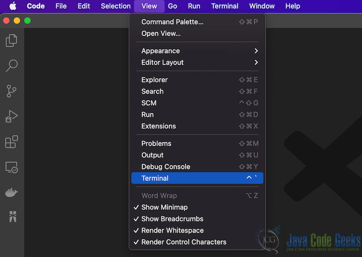Image resolution: width=362 pixels, height=257 pixels.
Task: Open the Window menu
Action: click(x=262, y=6)
